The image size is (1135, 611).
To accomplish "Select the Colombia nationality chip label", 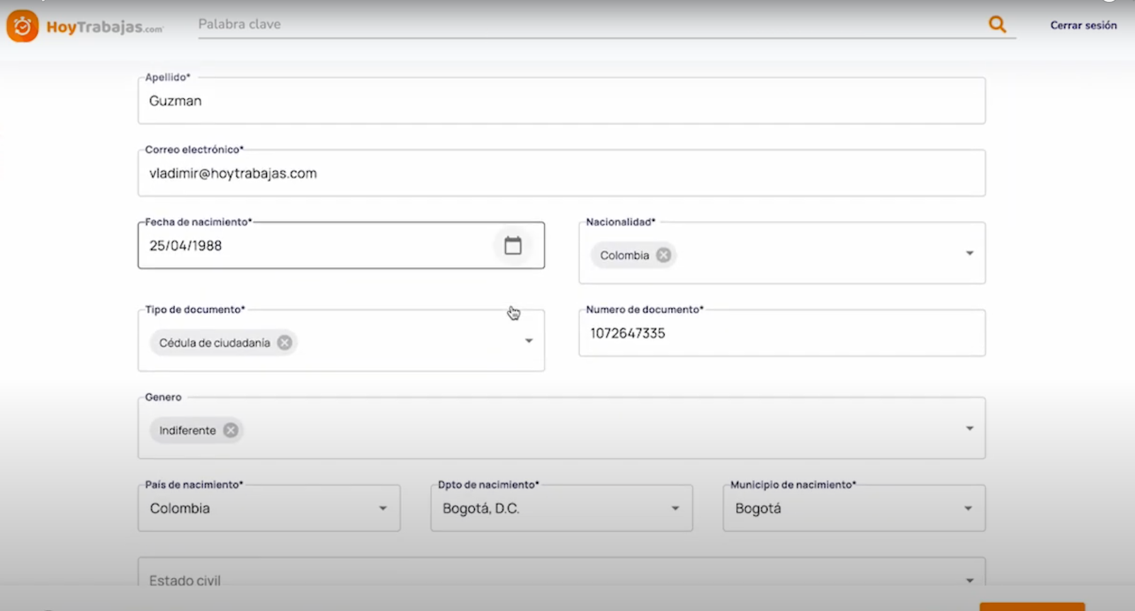I will pos(624,255).
